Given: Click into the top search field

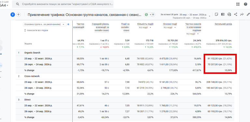Looking at the screenshot, I should 62,4.
